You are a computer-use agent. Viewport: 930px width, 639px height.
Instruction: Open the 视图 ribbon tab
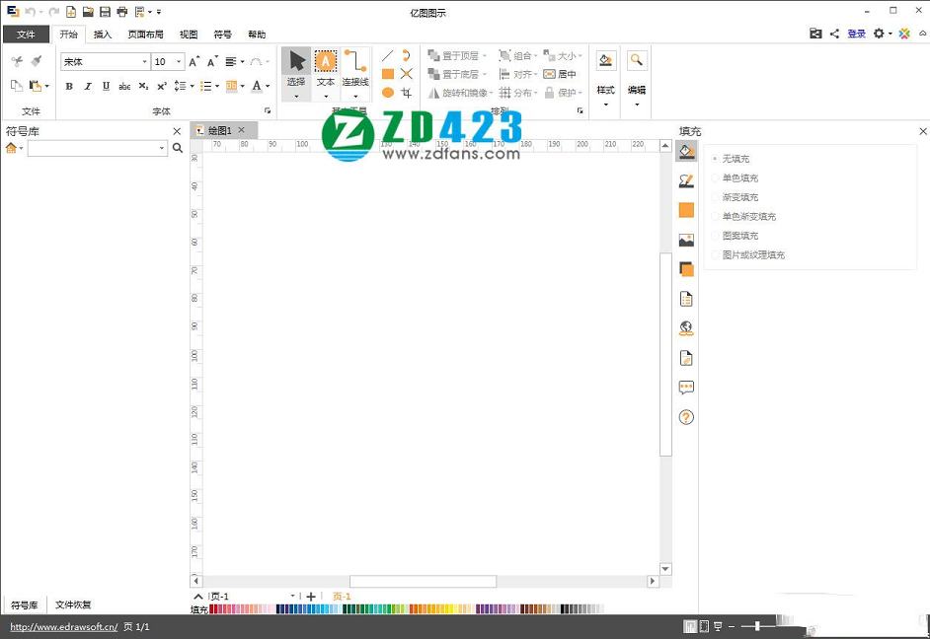tap(188, 34)
